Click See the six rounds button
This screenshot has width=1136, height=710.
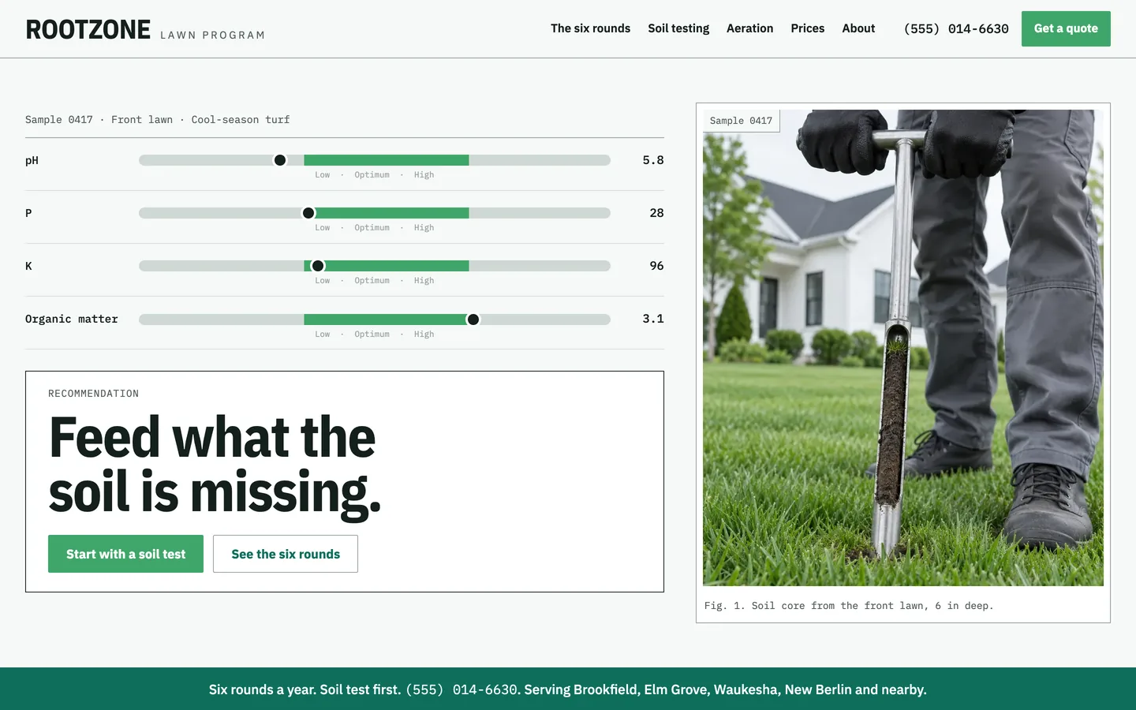286,554
